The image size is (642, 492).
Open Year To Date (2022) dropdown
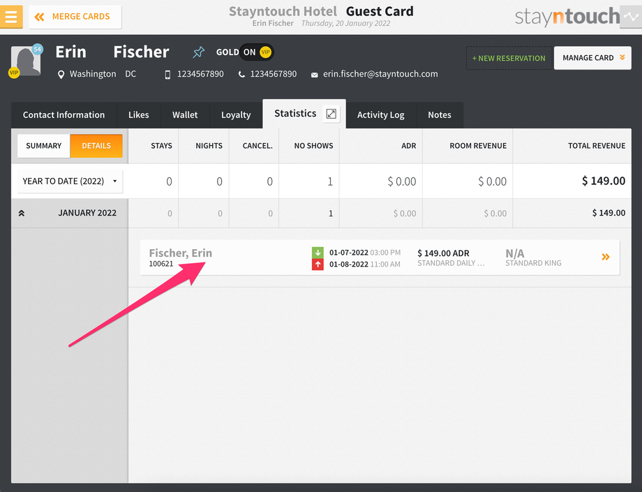tap(70, 181)
